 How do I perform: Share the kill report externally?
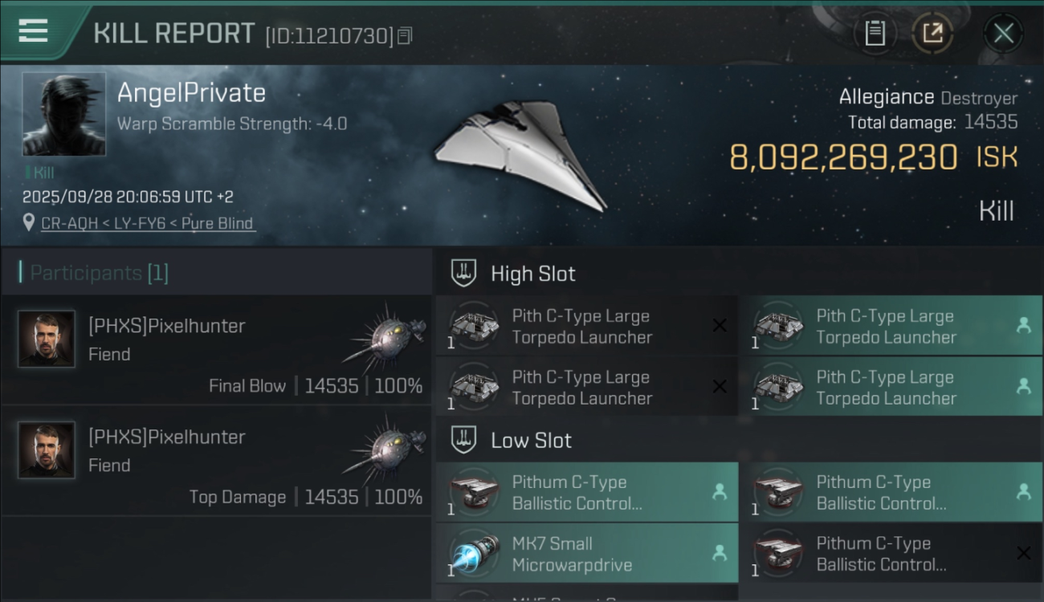[x=932, y=33]
